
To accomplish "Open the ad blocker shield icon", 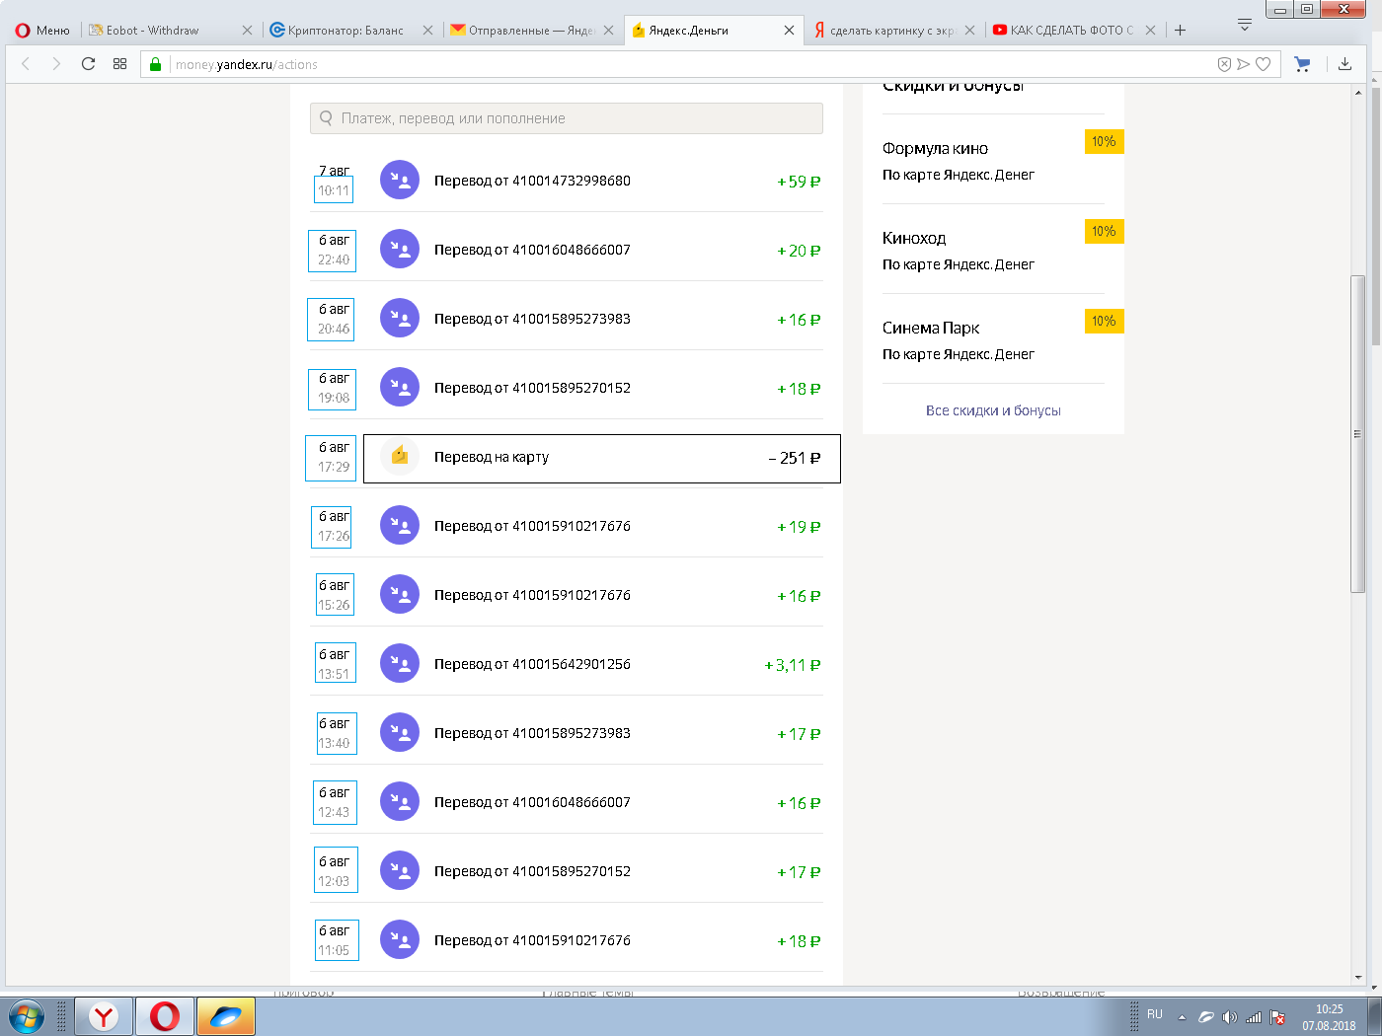I will coord(1224,64).
